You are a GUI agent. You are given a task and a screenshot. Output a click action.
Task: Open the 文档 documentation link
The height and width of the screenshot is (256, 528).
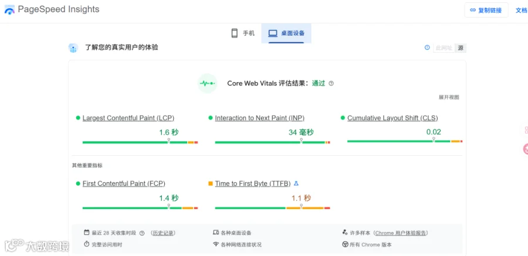click(x=521, y=11)
